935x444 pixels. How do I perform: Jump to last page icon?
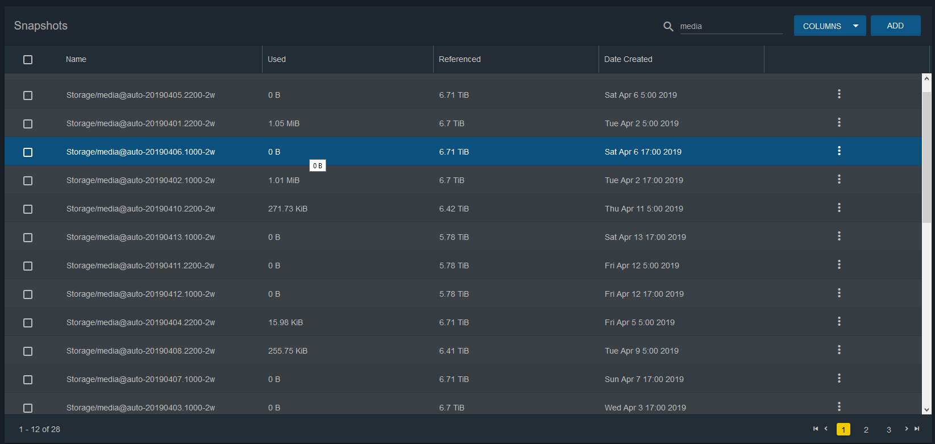point(917,429)
